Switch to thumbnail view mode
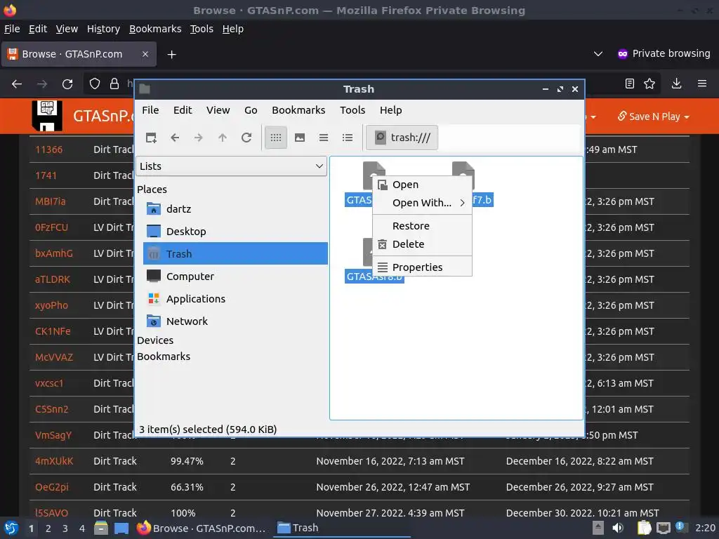The width and height of the screenshot is (719, 539). [300, 138]
